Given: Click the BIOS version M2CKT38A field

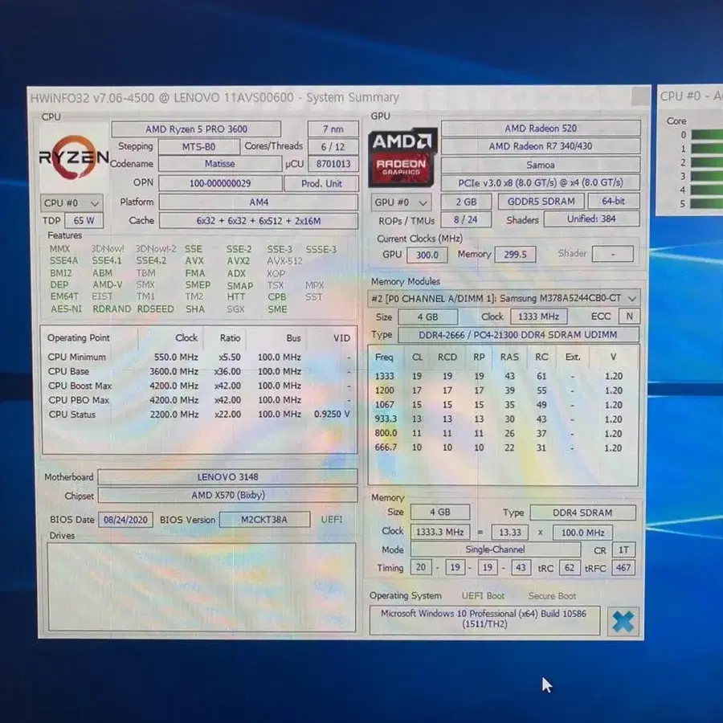Looking at the screenshot, I should [264, 520].
